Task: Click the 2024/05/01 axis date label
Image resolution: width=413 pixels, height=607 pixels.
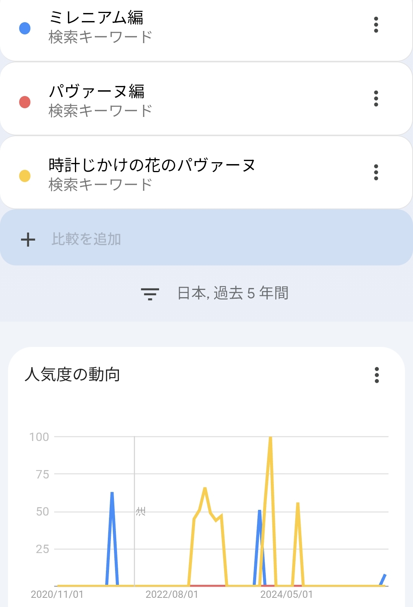Action: [286, 594]
